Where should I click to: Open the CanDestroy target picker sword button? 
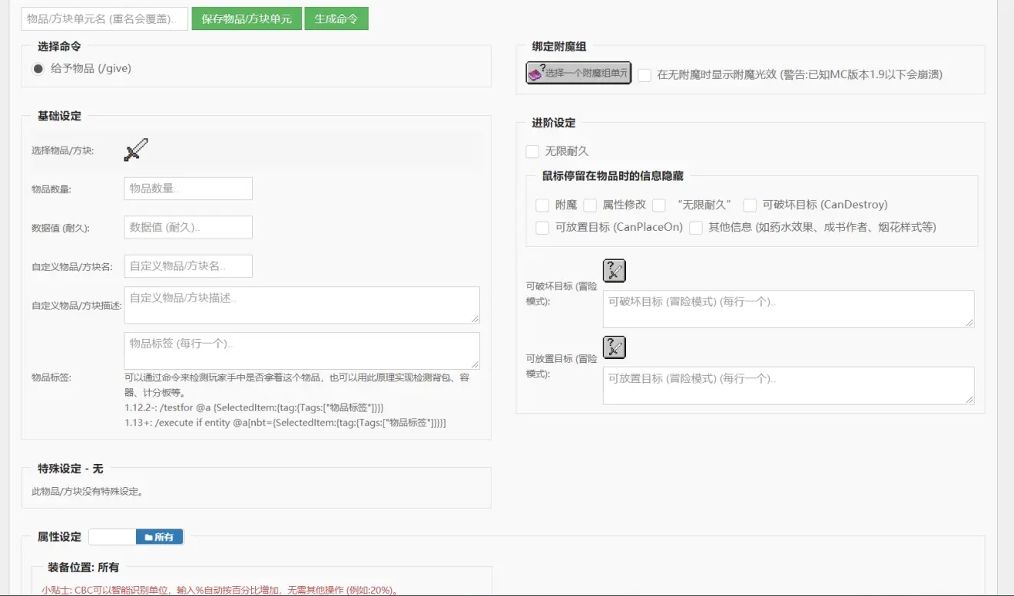coord(615,271)
